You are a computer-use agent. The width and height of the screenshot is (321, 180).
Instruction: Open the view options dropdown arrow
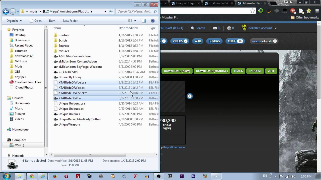click(135, 21)
